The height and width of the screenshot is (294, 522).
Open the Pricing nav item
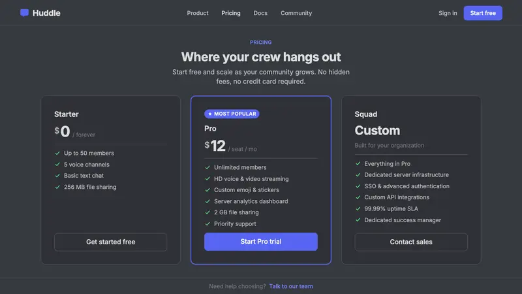[x=231, y=13]
